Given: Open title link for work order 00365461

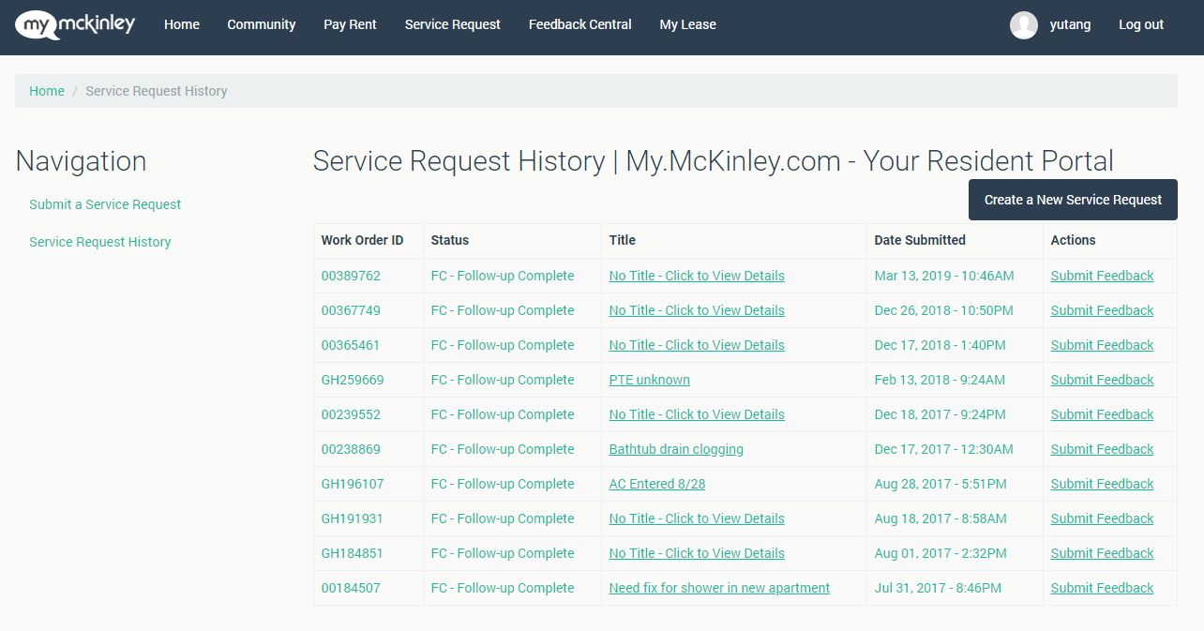Looking at the screenshot, I should 697,345.
